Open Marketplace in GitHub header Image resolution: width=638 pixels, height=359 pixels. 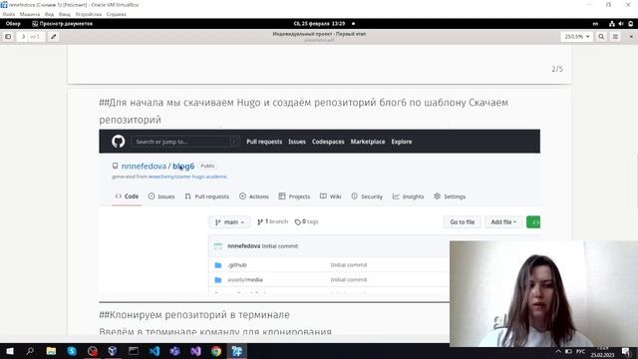(368, 142)
